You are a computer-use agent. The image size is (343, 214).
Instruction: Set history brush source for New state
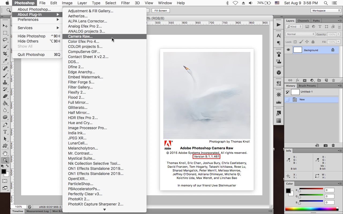(288, 100)
